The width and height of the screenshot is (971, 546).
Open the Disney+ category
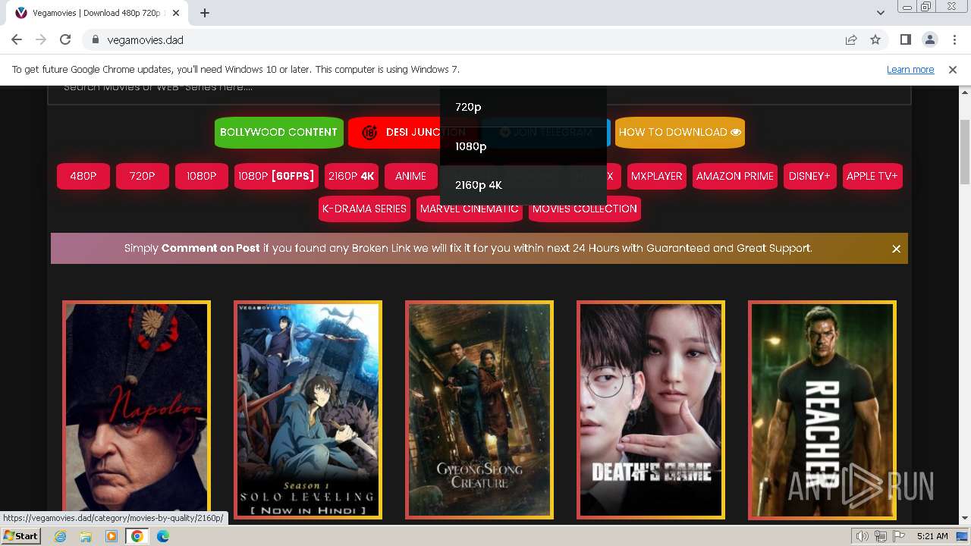pyautogui.click(x=810, y=176)
